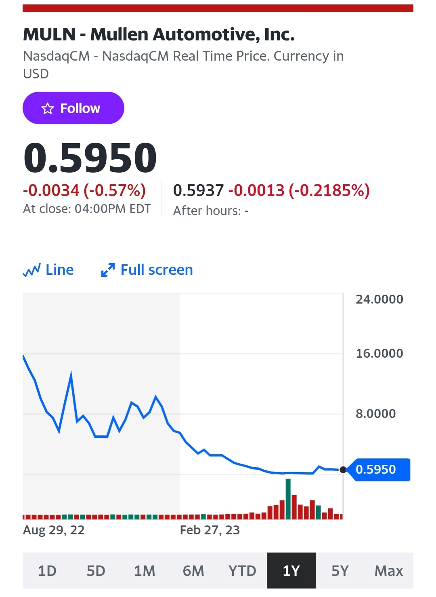Click the 8.0000 axis label
Screen dimensions: 436x597
coord(376,413)
